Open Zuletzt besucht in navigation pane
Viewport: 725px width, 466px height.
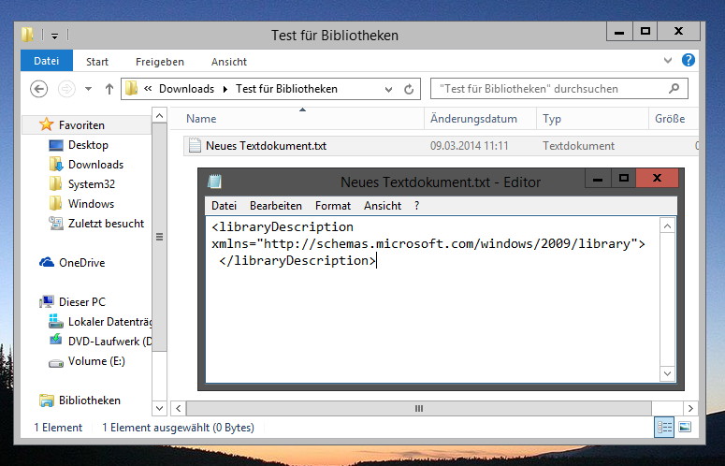(x=106, y=224)
